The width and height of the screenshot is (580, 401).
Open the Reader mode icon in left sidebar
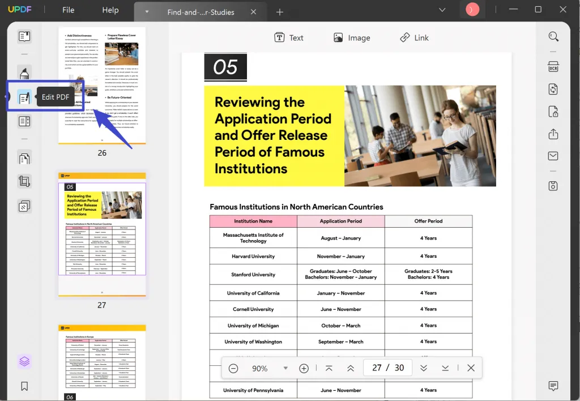[24, 37]
